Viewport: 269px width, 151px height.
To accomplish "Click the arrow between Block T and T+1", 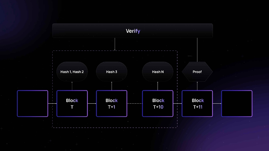I will (92, 103).
